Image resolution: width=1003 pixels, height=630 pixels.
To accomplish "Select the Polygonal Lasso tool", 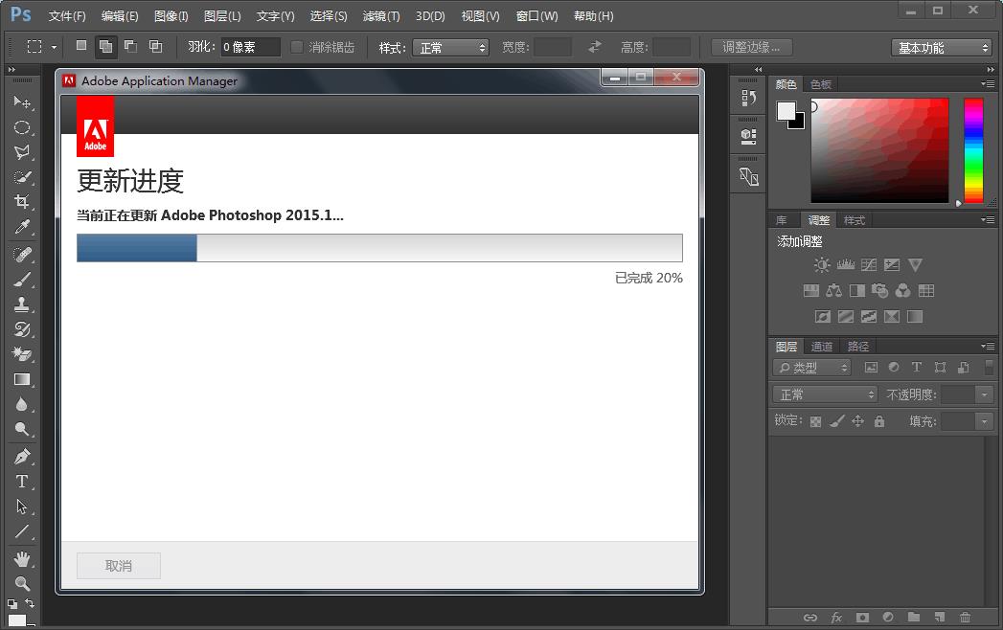I will (x=22, y=152).
